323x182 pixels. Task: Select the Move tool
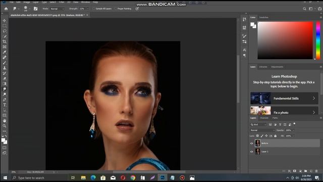click(5, 21)
